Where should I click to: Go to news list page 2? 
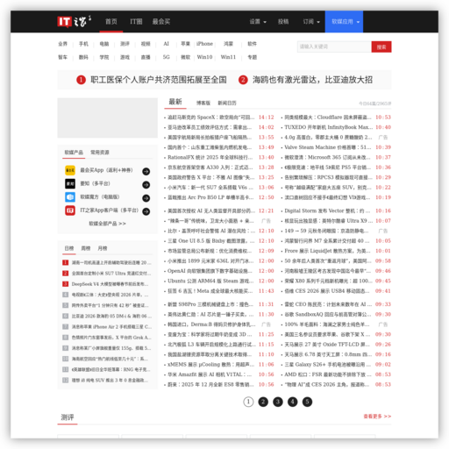(263, 402)
